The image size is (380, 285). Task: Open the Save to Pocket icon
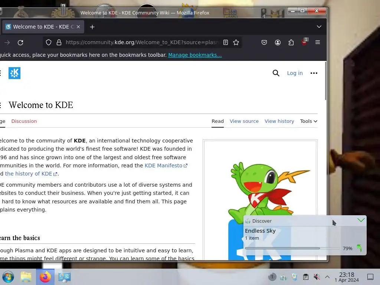click(x=264, y=42)
